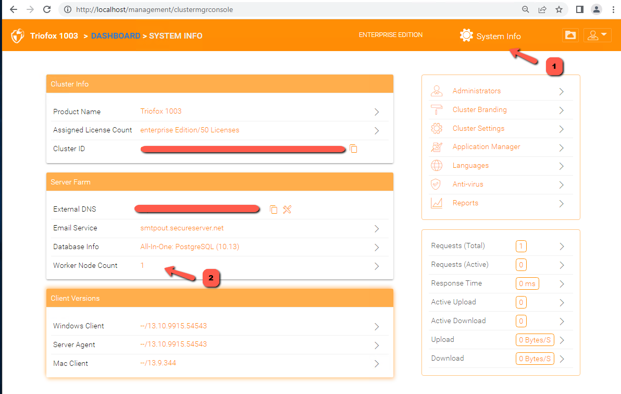Screen dimensions: 621x394
Task: Click the browser profile avatar
Action: 597,9
